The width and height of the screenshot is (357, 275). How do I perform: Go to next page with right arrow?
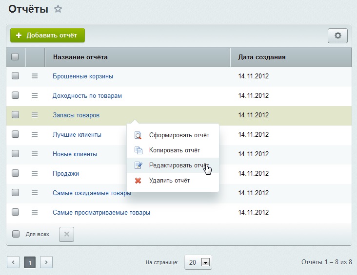pyautogui.click(x=46, y=262)
